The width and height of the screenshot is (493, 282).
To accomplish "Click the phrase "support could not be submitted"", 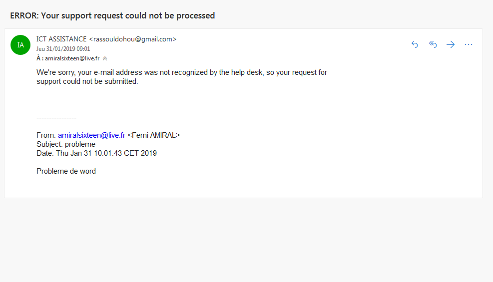I will [87, 81].
